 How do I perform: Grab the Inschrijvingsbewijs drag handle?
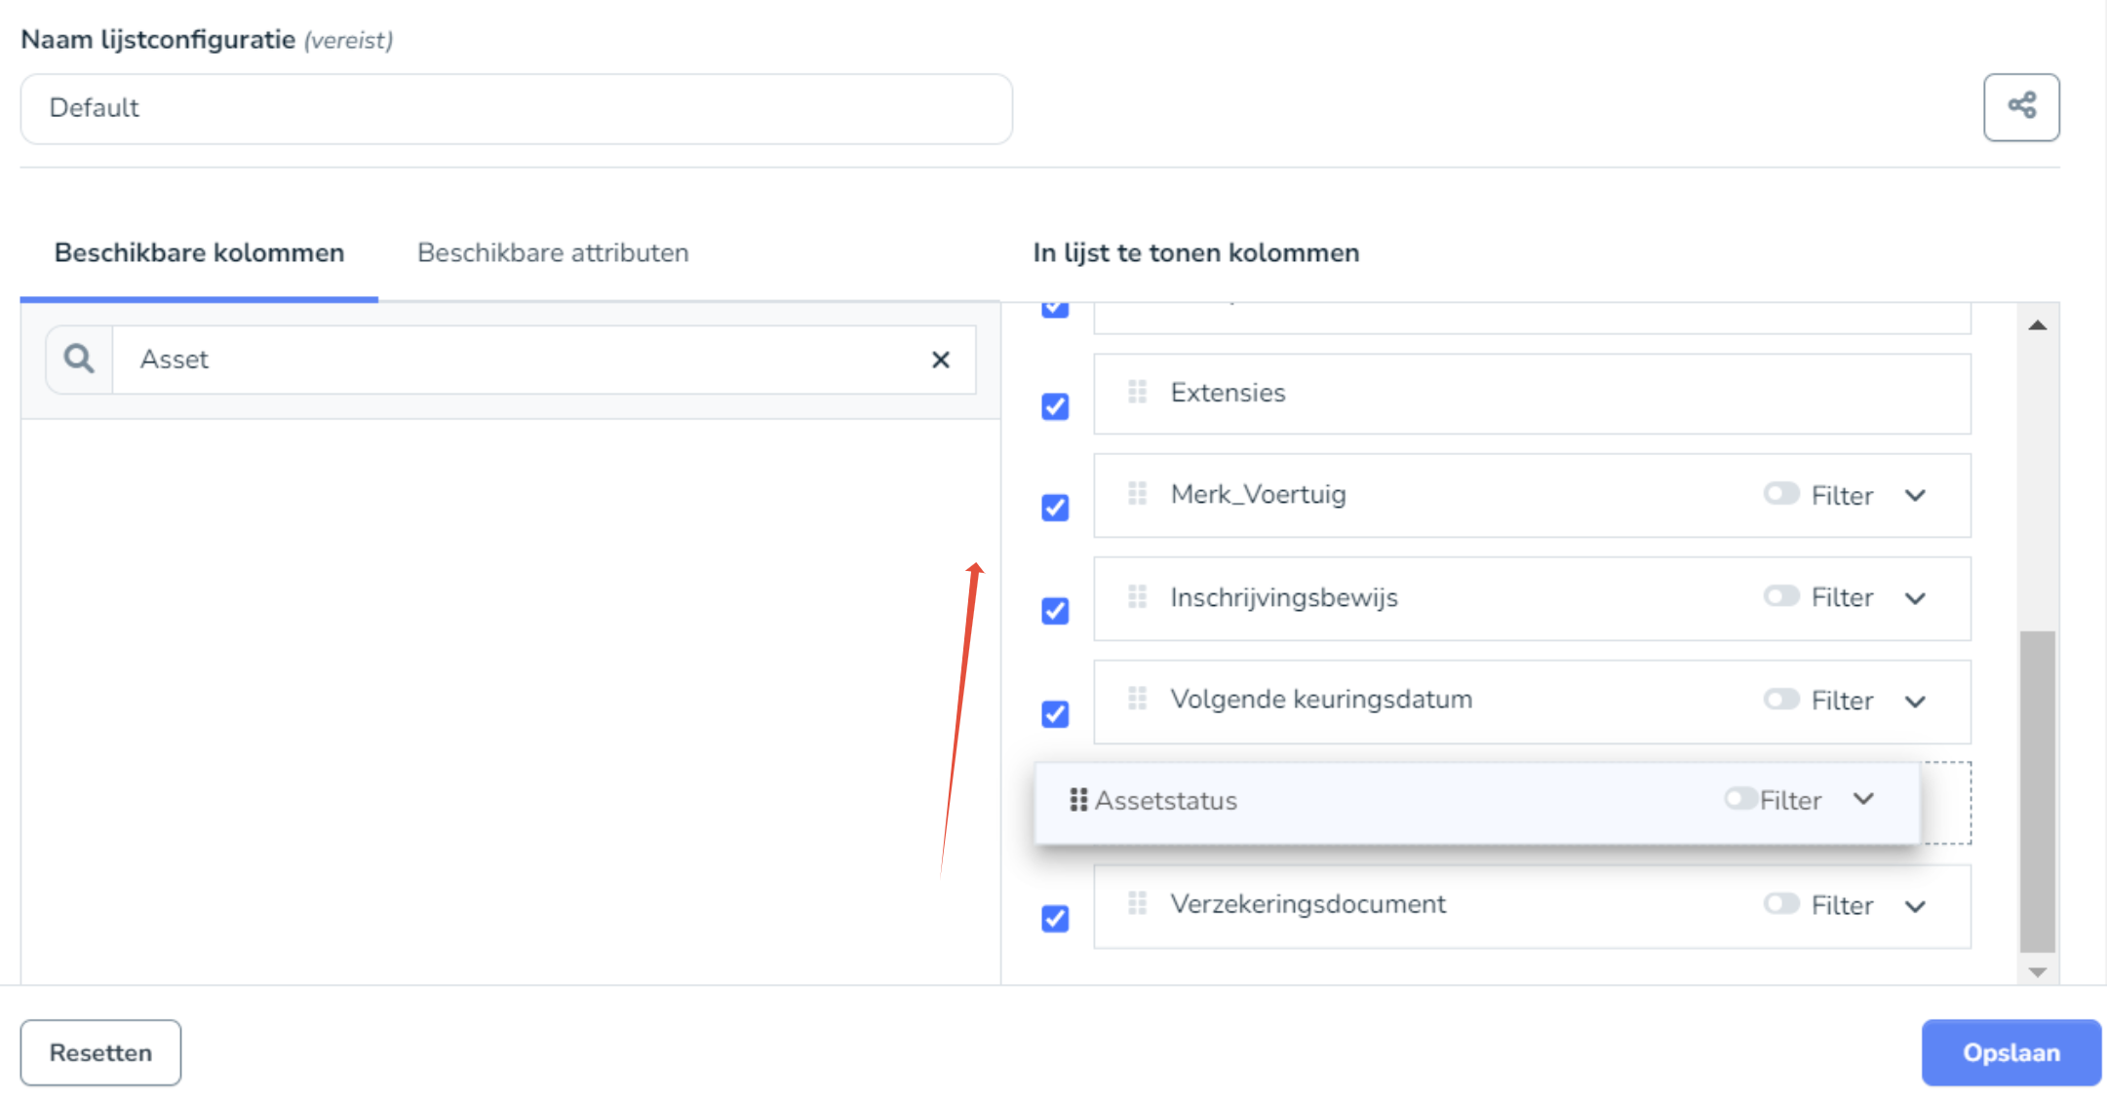[x=1137, y=596]
